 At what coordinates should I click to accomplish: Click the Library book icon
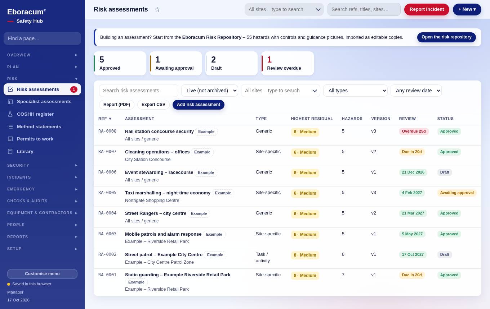pos(10,152)
